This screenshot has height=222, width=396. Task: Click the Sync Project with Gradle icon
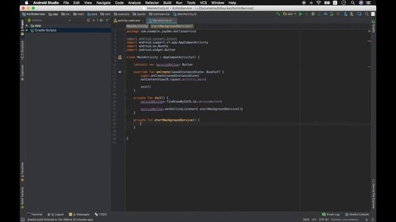click(x=345, y=14)
